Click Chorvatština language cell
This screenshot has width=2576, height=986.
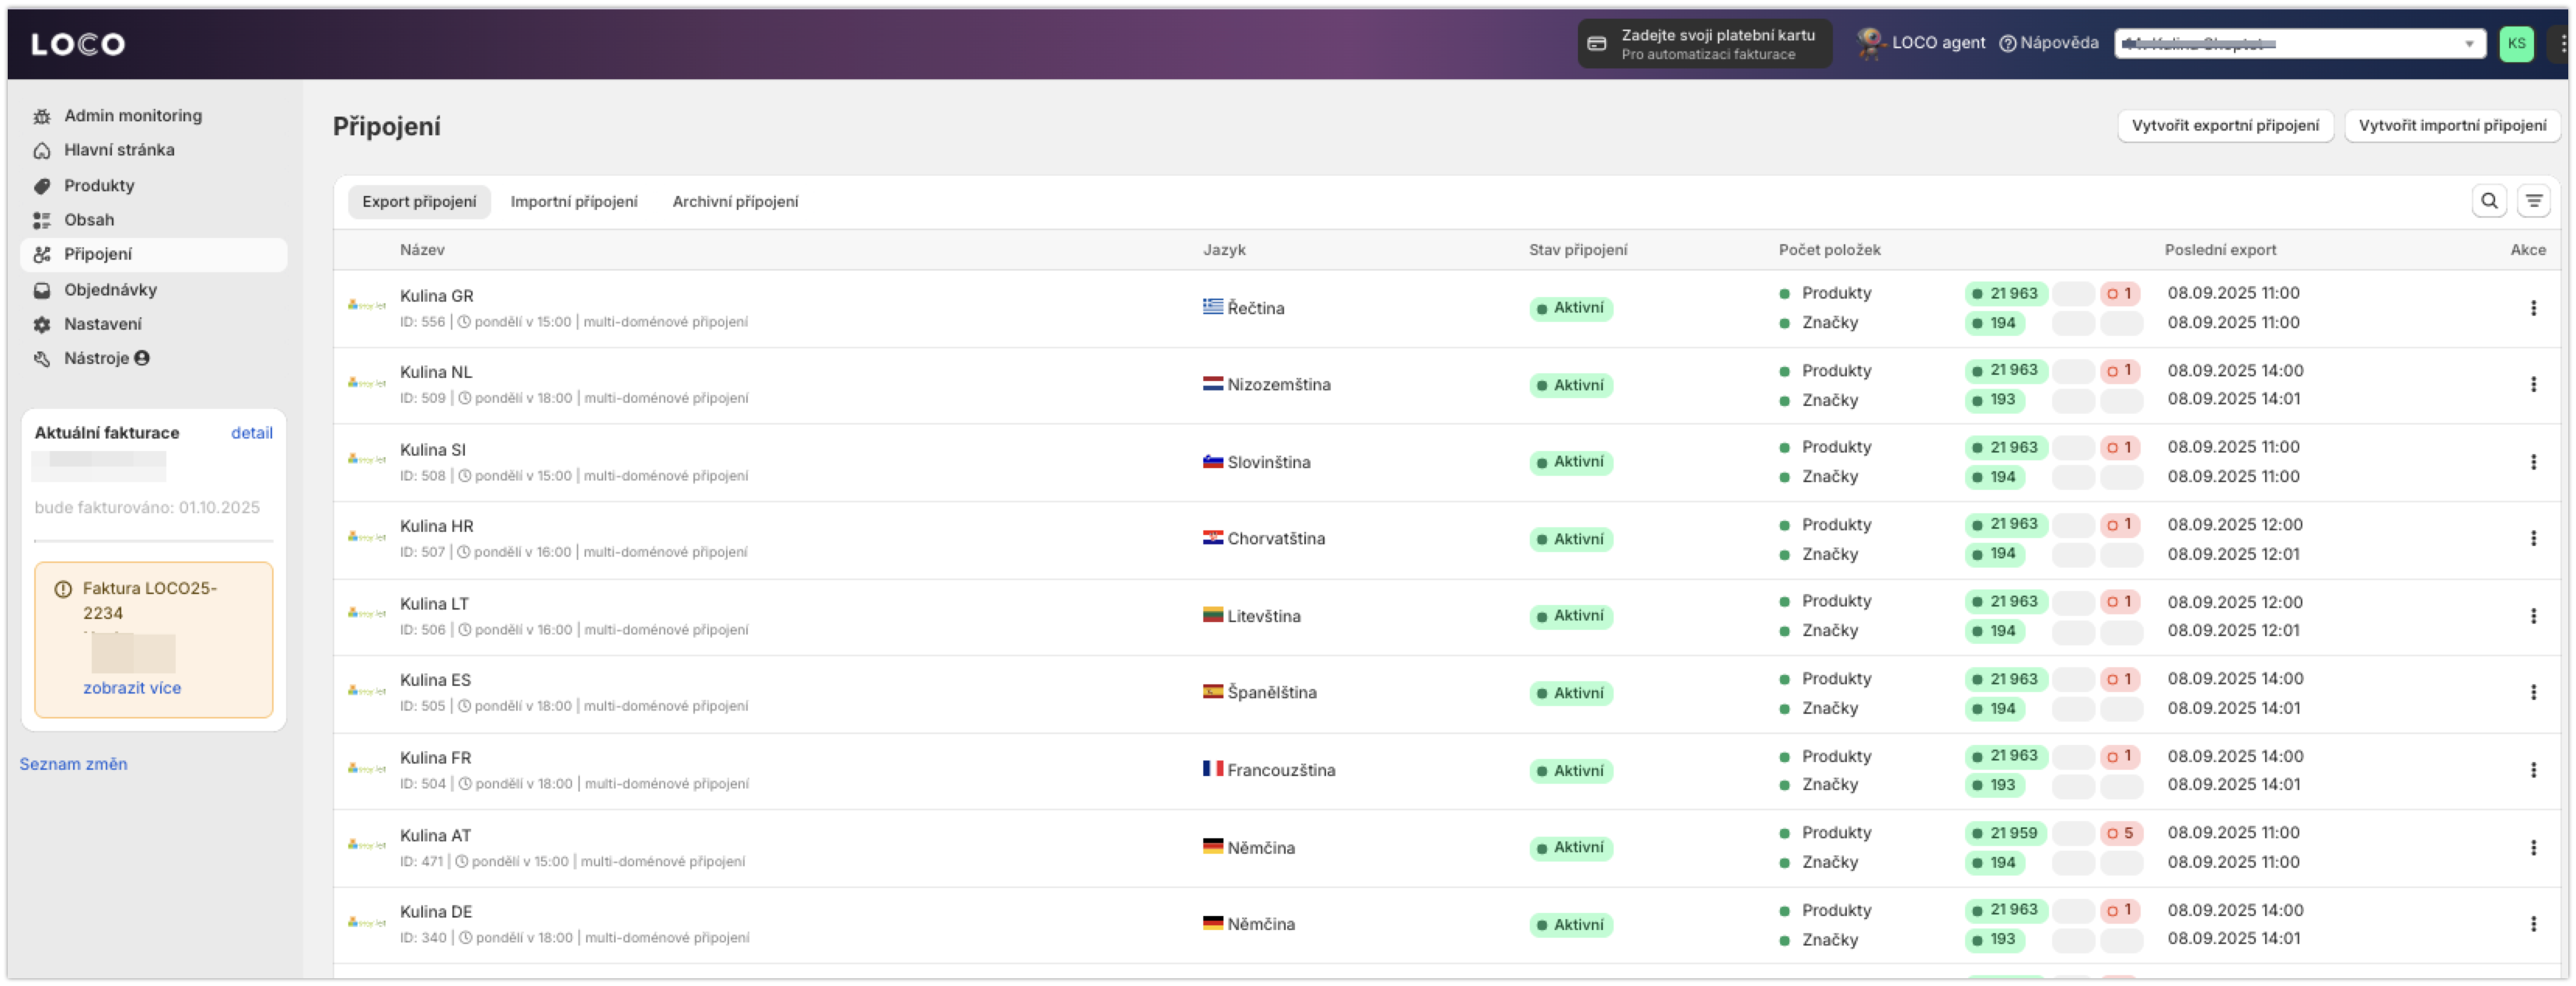coord(1263,539)
